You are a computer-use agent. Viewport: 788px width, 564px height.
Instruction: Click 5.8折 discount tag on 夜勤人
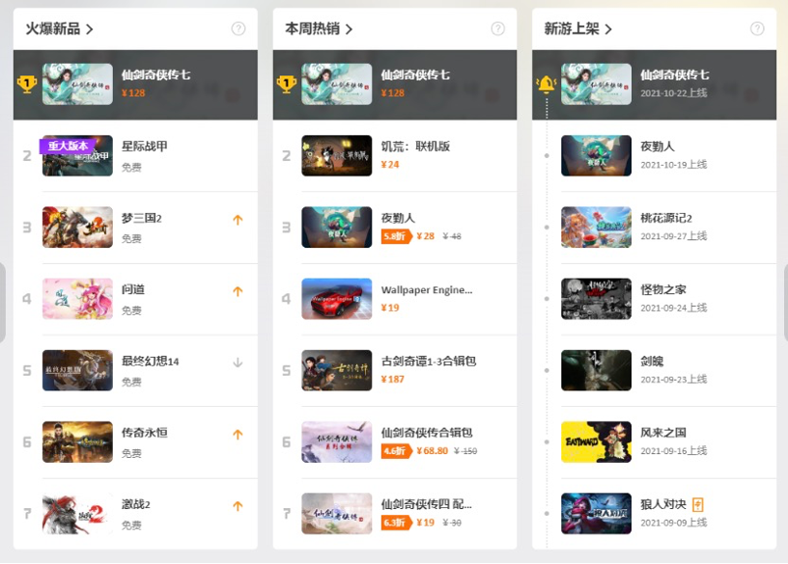coord(397,236)
